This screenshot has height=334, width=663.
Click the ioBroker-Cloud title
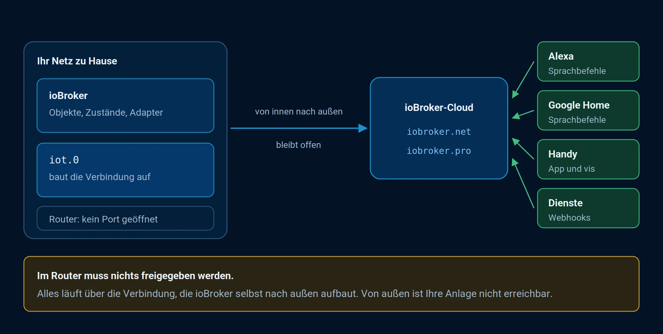(x=439, y=107)
